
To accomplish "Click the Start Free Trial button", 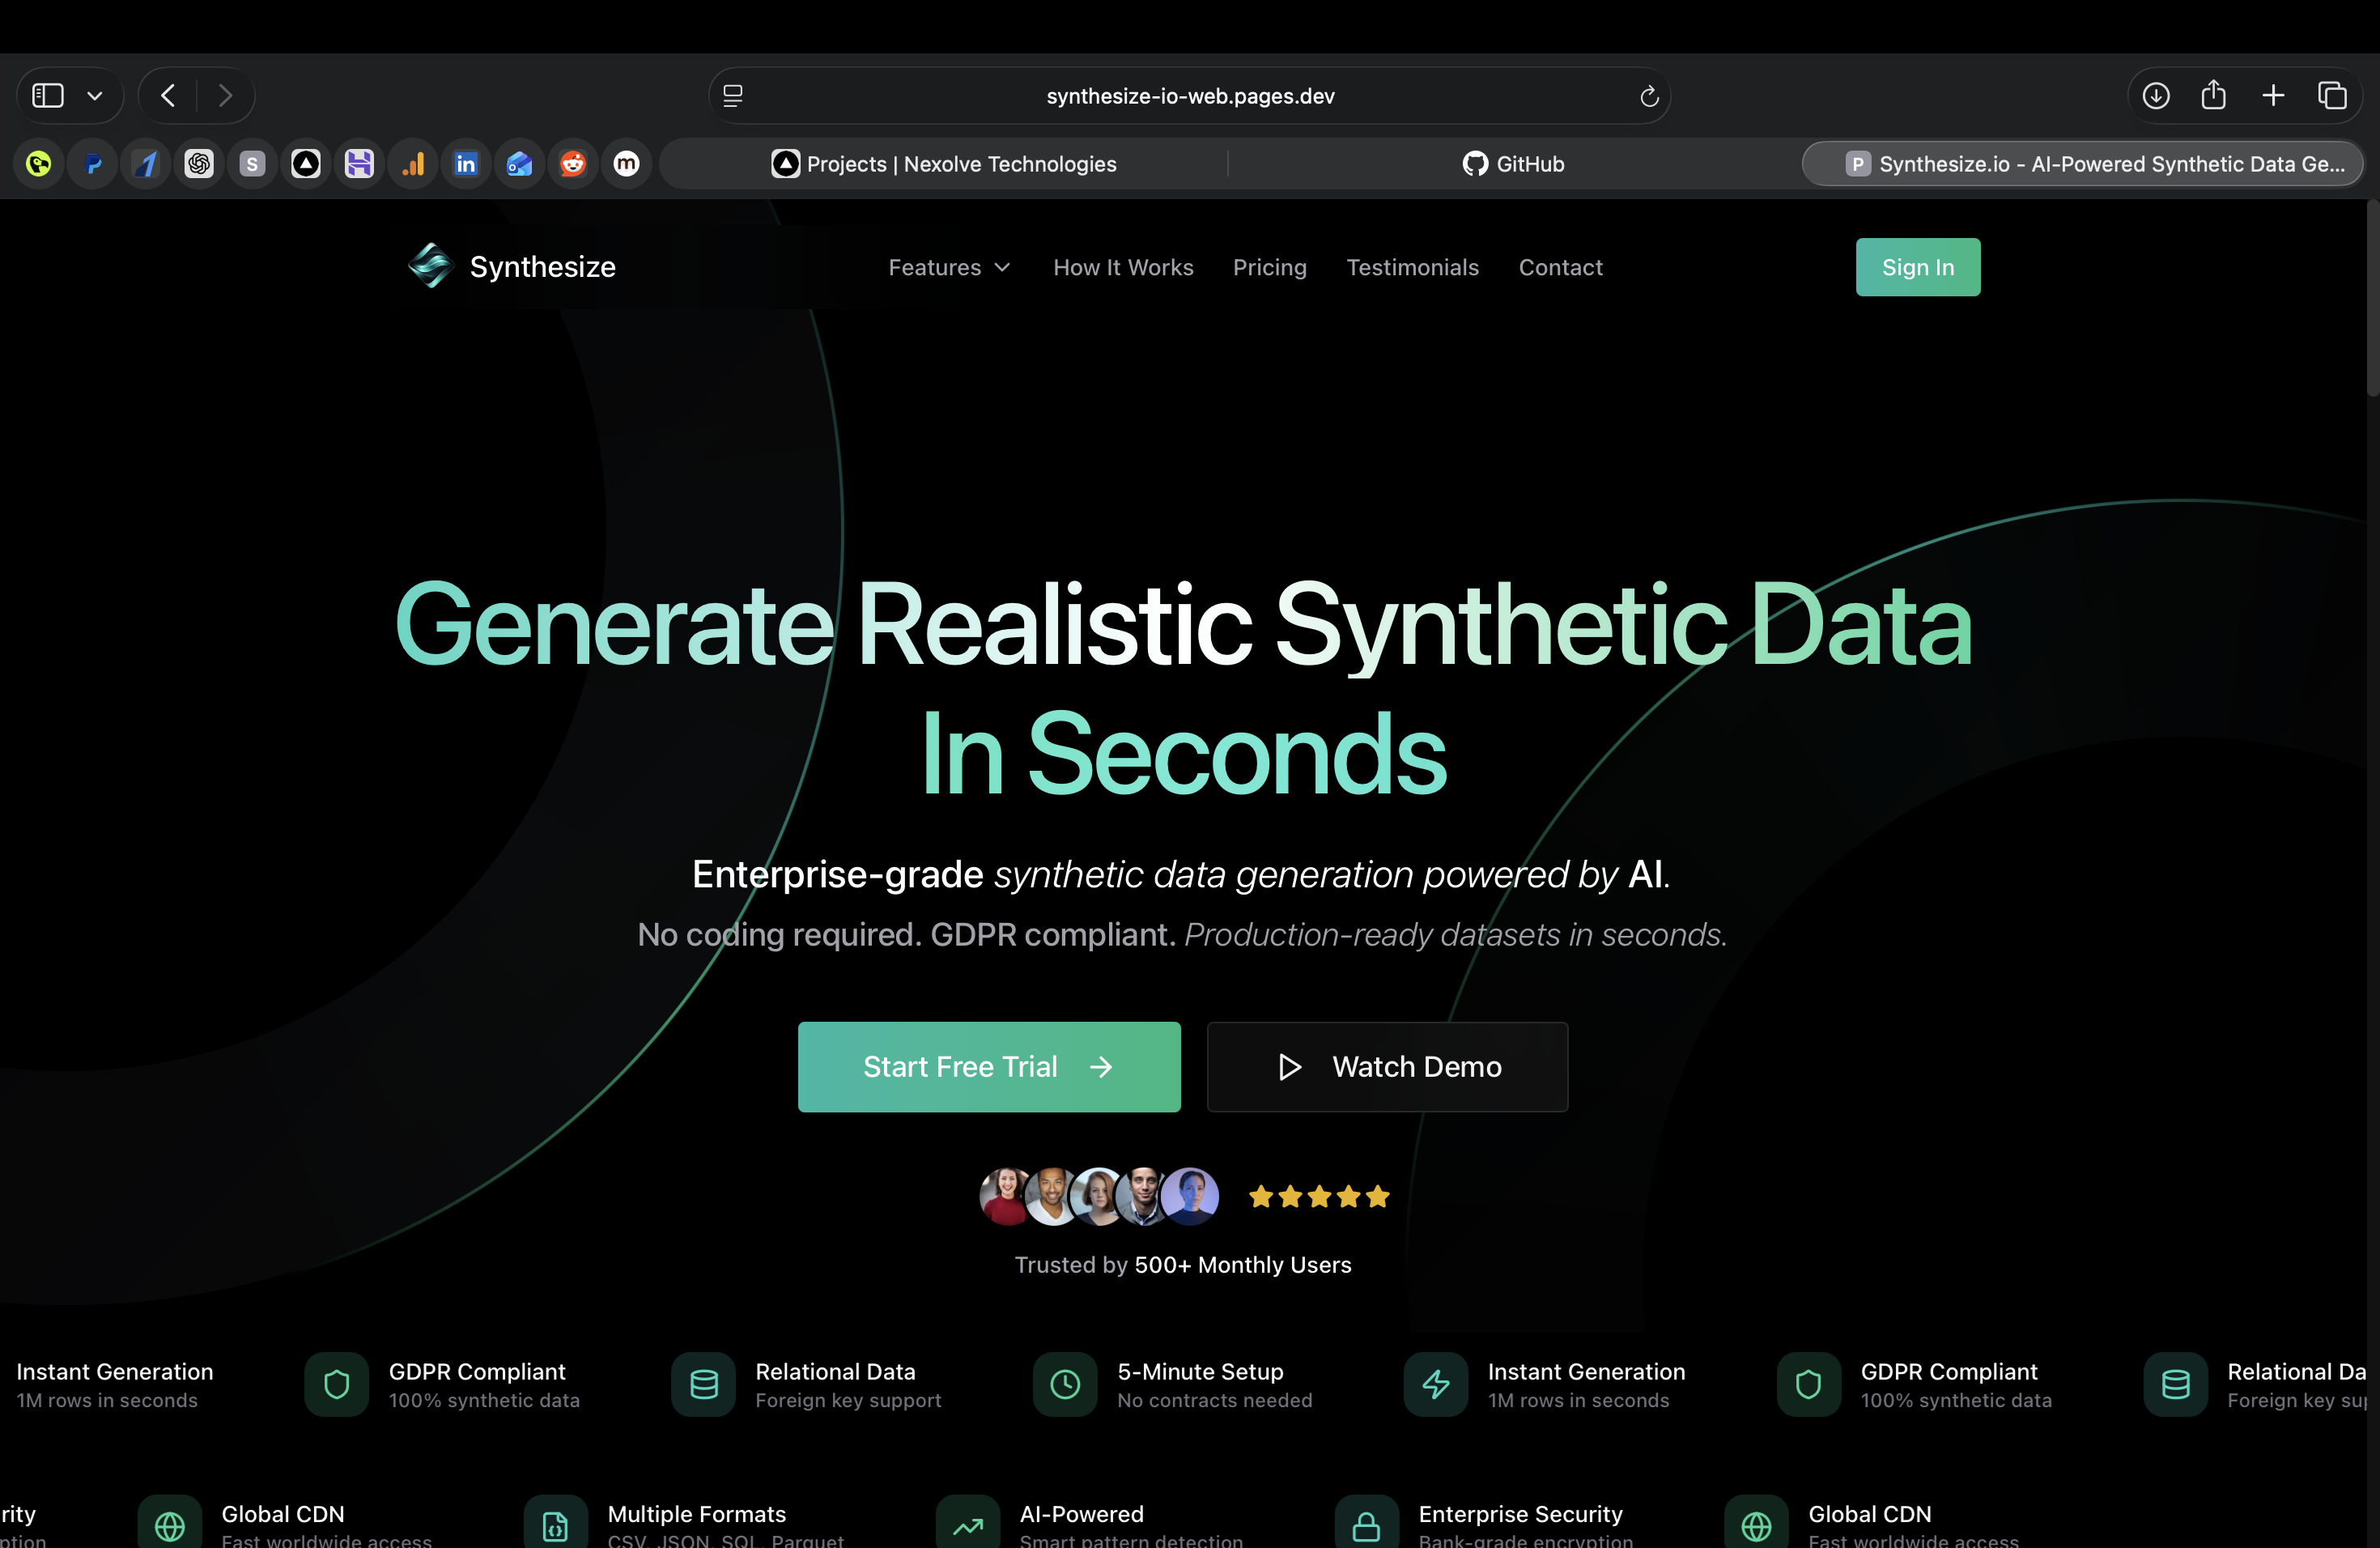I will (x=988, y=1066).
